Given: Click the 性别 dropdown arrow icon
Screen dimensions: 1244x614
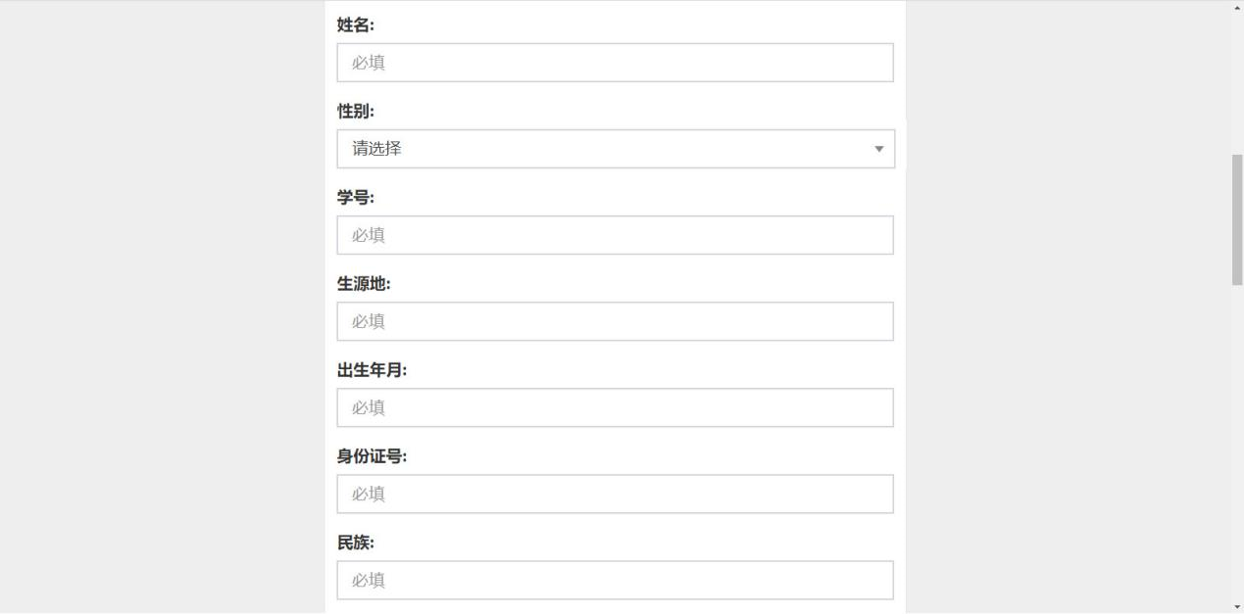Looking at the screenshot, I should [x=878, y=149].
